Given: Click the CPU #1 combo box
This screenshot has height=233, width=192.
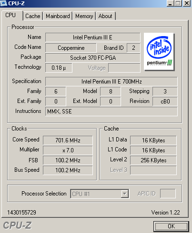Looking at the screenshot, I should coord(100,194).
